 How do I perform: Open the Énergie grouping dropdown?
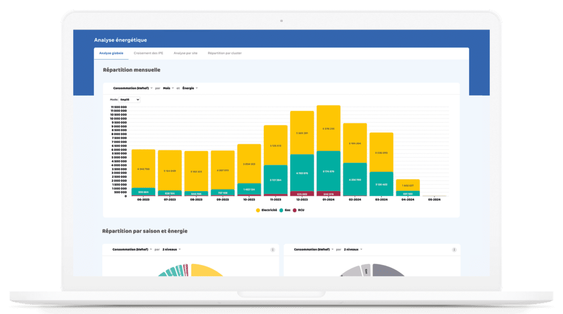point(190,88)
